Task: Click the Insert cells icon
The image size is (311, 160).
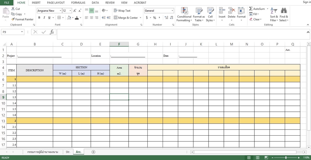Action: click(222, 10)
